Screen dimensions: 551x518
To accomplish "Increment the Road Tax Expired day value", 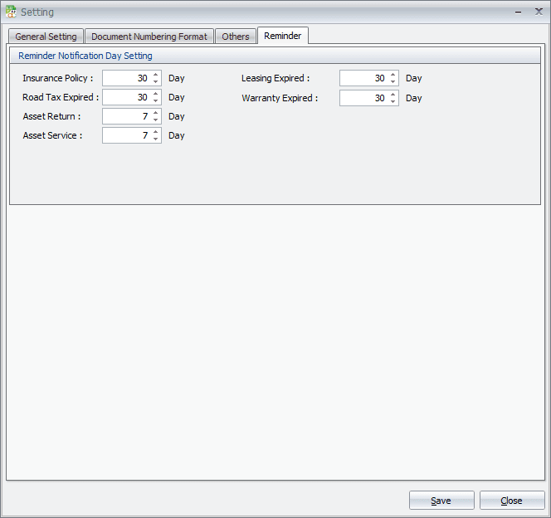I will [156, 94].
